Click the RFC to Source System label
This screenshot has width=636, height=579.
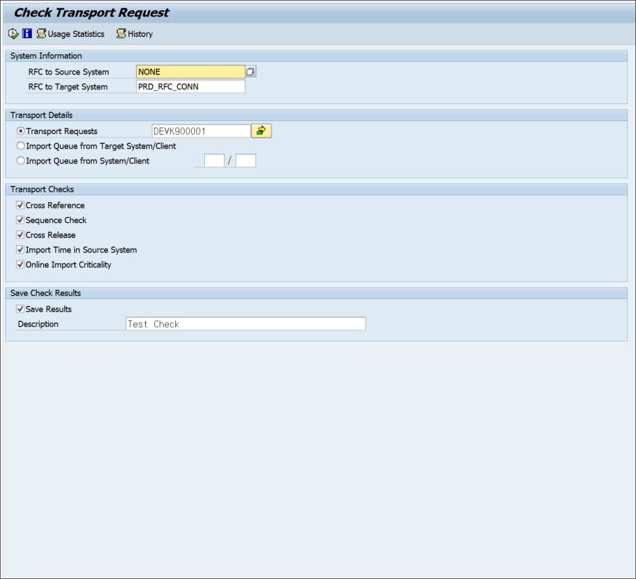tap(69, 72)
